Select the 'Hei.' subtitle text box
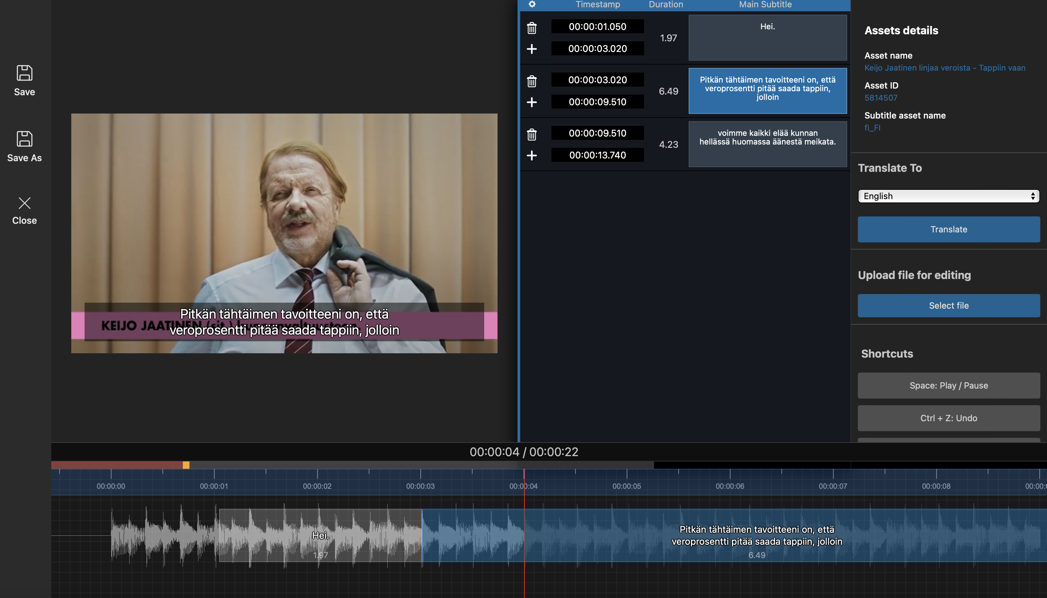This screenshot has height=598, width=1047. (767, 38)
